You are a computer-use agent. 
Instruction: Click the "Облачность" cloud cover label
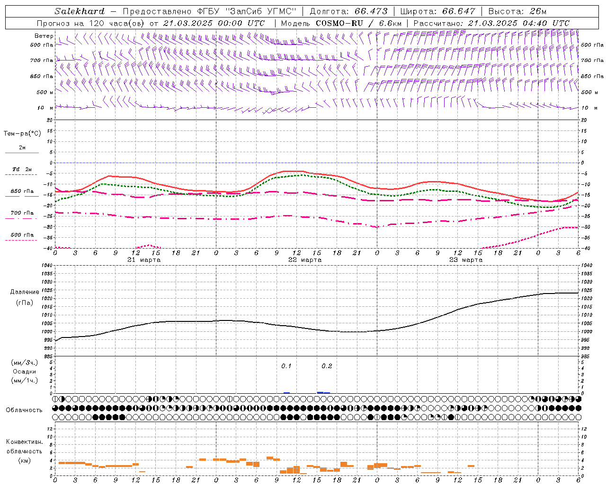point(24,410)
